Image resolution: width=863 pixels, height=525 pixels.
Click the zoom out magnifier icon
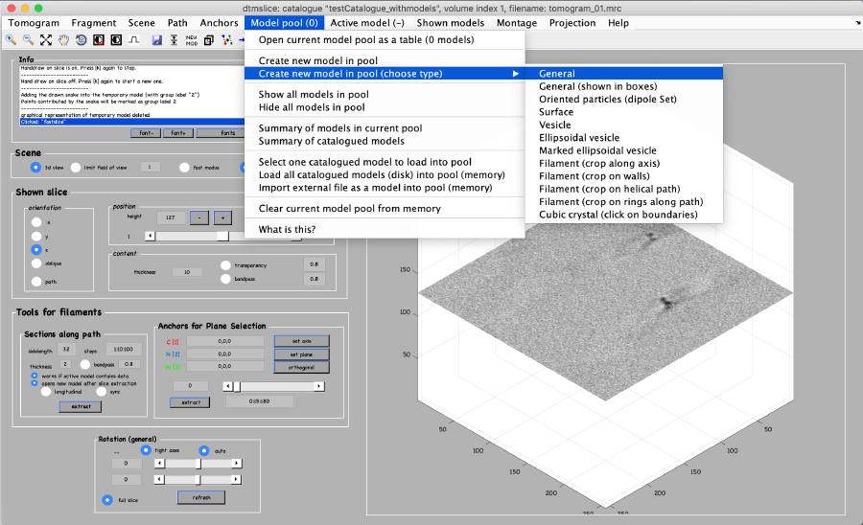pos(28,40)
